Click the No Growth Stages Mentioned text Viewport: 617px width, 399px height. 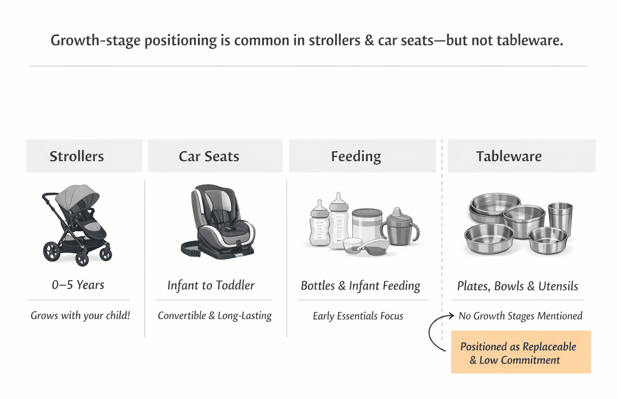point(520,316)
